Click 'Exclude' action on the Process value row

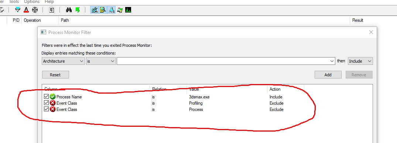point(277,109)
